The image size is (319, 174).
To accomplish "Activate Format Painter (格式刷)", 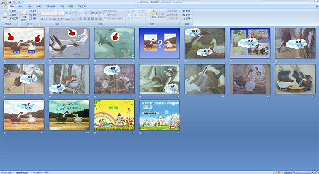I will click(x=13, y=18).
